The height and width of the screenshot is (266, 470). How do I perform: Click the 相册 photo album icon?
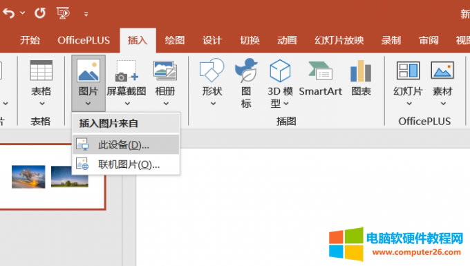pos(165,70)
